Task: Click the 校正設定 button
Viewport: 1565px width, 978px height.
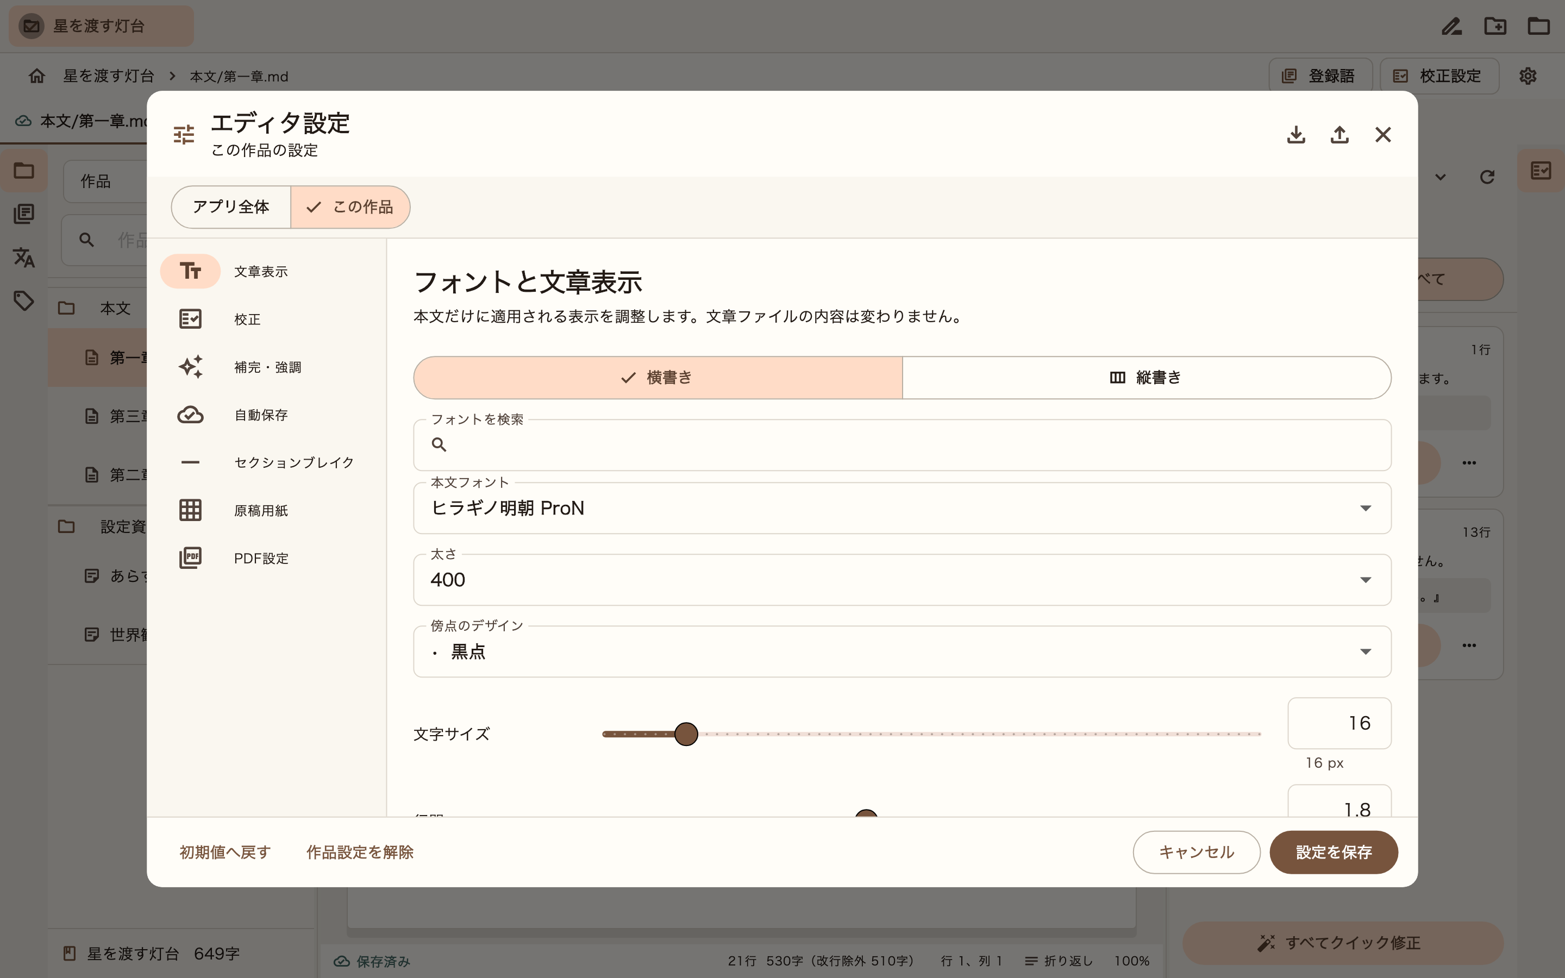Action: click(1439, 76)
